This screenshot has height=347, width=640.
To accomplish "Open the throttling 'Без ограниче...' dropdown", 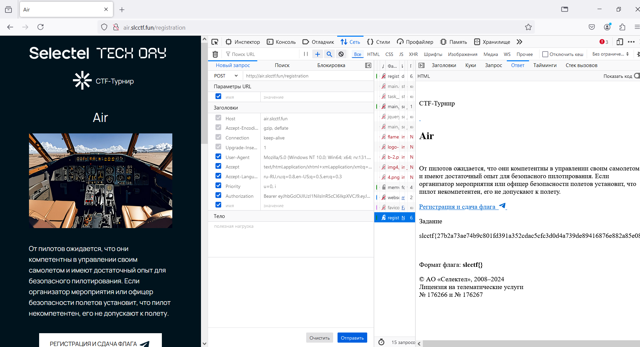I will [610, 54].
